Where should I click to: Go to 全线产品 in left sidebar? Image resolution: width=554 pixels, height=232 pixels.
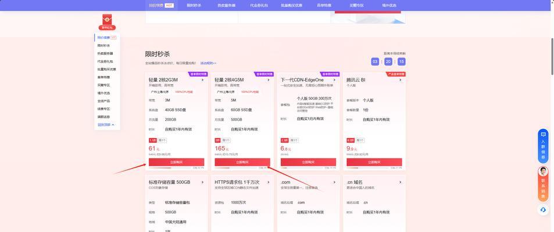103,101
